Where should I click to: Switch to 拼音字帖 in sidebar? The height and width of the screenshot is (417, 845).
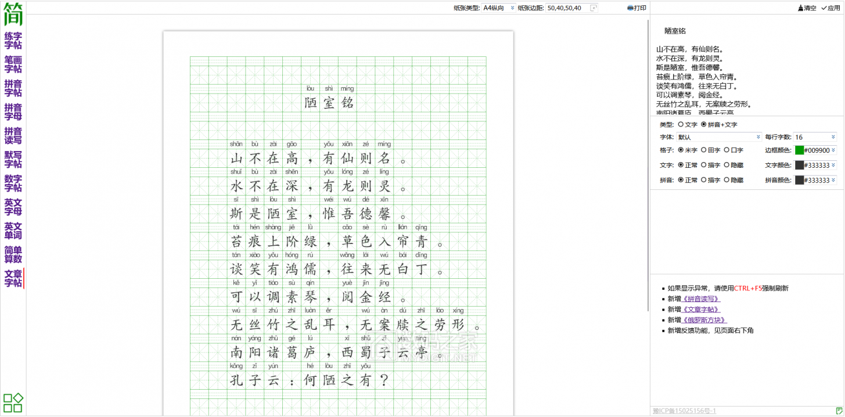[x=13, y=88]
